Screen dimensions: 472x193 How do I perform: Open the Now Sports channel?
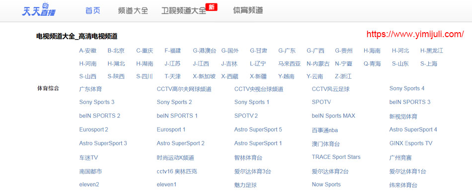pyautogui.click(x=326, y=185)
